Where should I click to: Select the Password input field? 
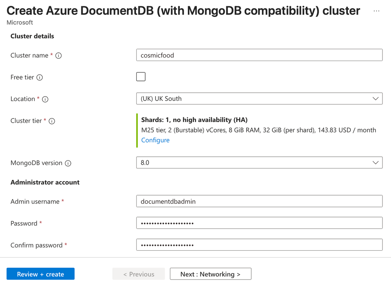click(x=259, y=223)
